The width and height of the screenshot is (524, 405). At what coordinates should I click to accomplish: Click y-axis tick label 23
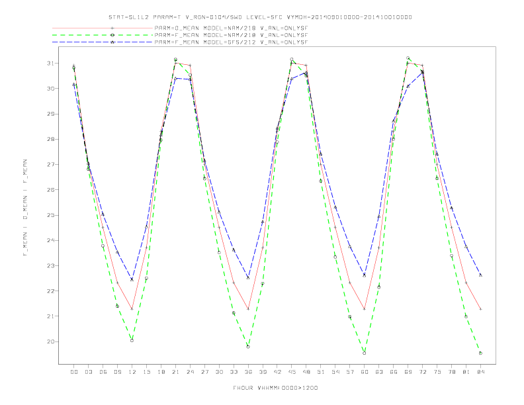[x=50, y=265]
